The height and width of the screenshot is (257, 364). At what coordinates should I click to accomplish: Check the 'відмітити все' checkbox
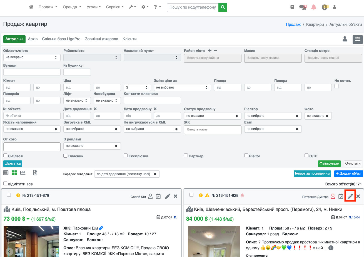[x=5, y=184]
